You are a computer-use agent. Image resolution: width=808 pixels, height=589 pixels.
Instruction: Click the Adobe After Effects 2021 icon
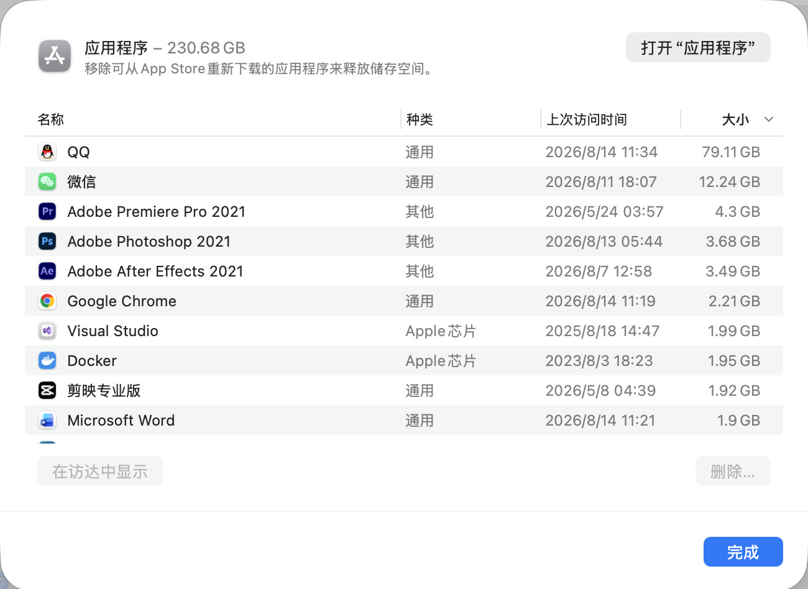pos(47,271)
